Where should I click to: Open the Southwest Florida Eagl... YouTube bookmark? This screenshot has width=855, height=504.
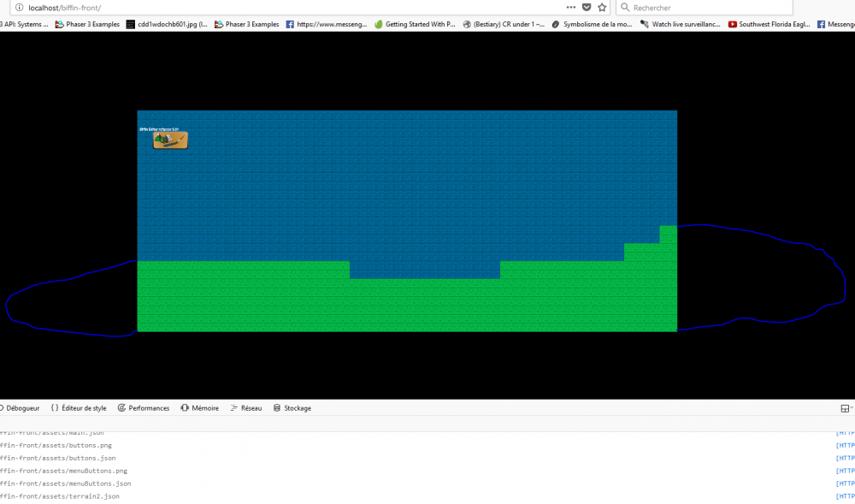pyautogui.click(x=769, y=25)
